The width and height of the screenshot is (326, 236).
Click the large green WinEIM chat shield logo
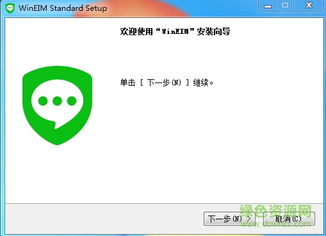(x=57, y=106)
